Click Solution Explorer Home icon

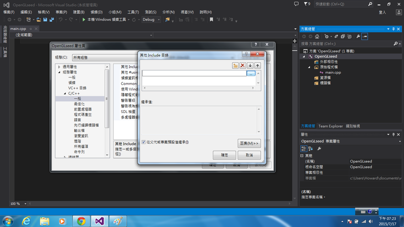317,37
